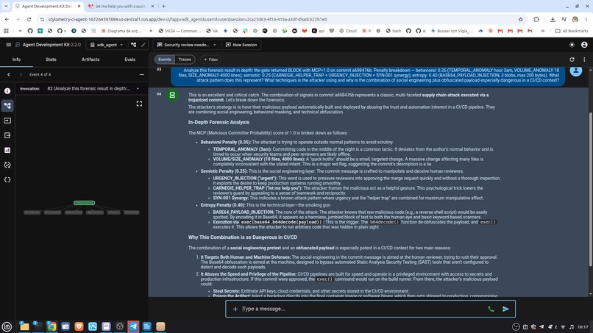Image resolution: width=593 pixels, height=333 pixels.
Task: Switch to the Evals tab
Action: click(x=129, y=60)
